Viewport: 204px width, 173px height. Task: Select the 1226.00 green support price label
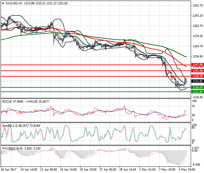pyautogui.click(x=198, y=87)
